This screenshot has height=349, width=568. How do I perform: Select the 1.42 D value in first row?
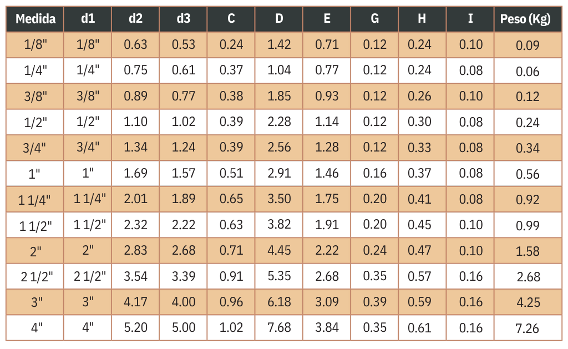279,45
